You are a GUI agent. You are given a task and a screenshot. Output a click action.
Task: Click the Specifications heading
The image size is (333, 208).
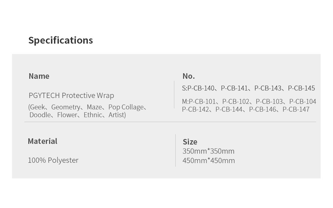(60, 40)
